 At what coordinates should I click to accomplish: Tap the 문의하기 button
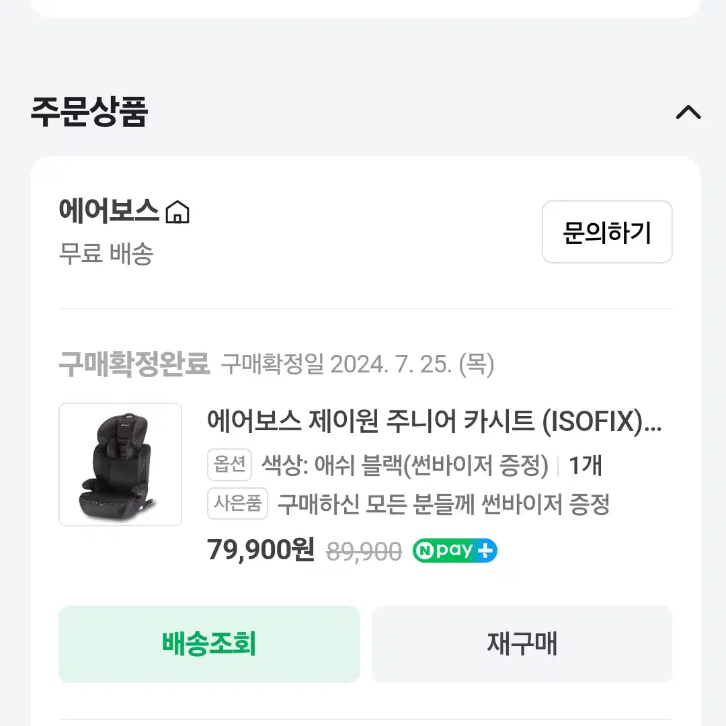click(607, 232)
